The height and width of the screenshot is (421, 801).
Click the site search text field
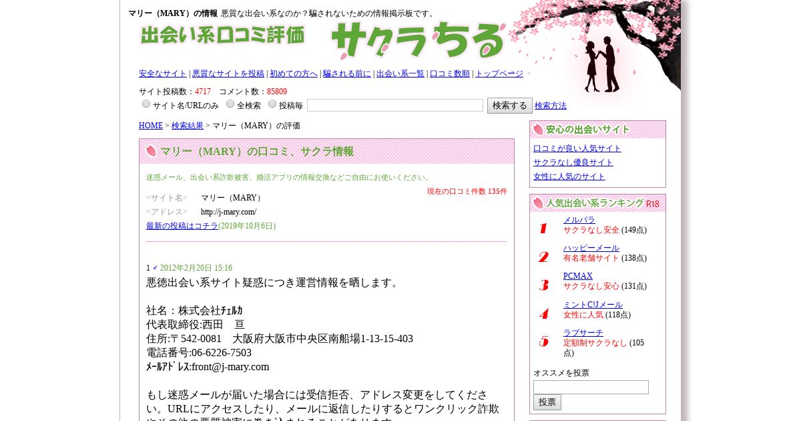395,106
